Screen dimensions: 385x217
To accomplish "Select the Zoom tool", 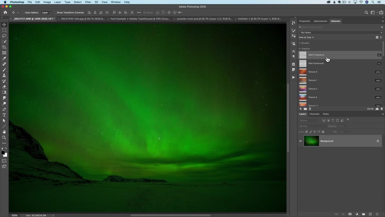I will coord(4,137).
